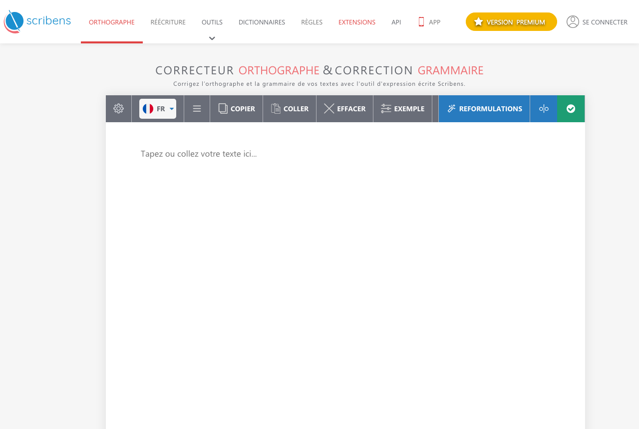The height and width of the screenshot is (429, 639).
Task: Click the star icon on premium button
Action: pos(478,21)
